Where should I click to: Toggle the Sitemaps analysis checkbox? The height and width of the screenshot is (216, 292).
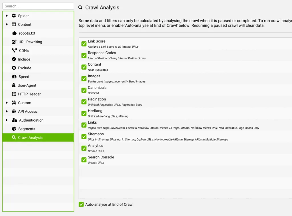tap(84, 136)
